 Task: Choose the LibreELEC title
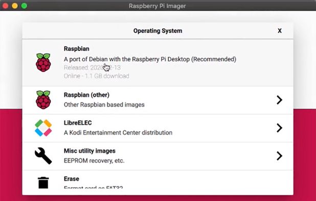click(x=78, y=123)
